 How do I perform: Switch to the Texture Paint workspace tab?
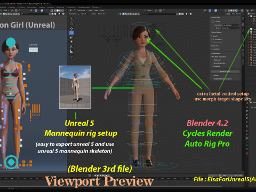[31, 7]
